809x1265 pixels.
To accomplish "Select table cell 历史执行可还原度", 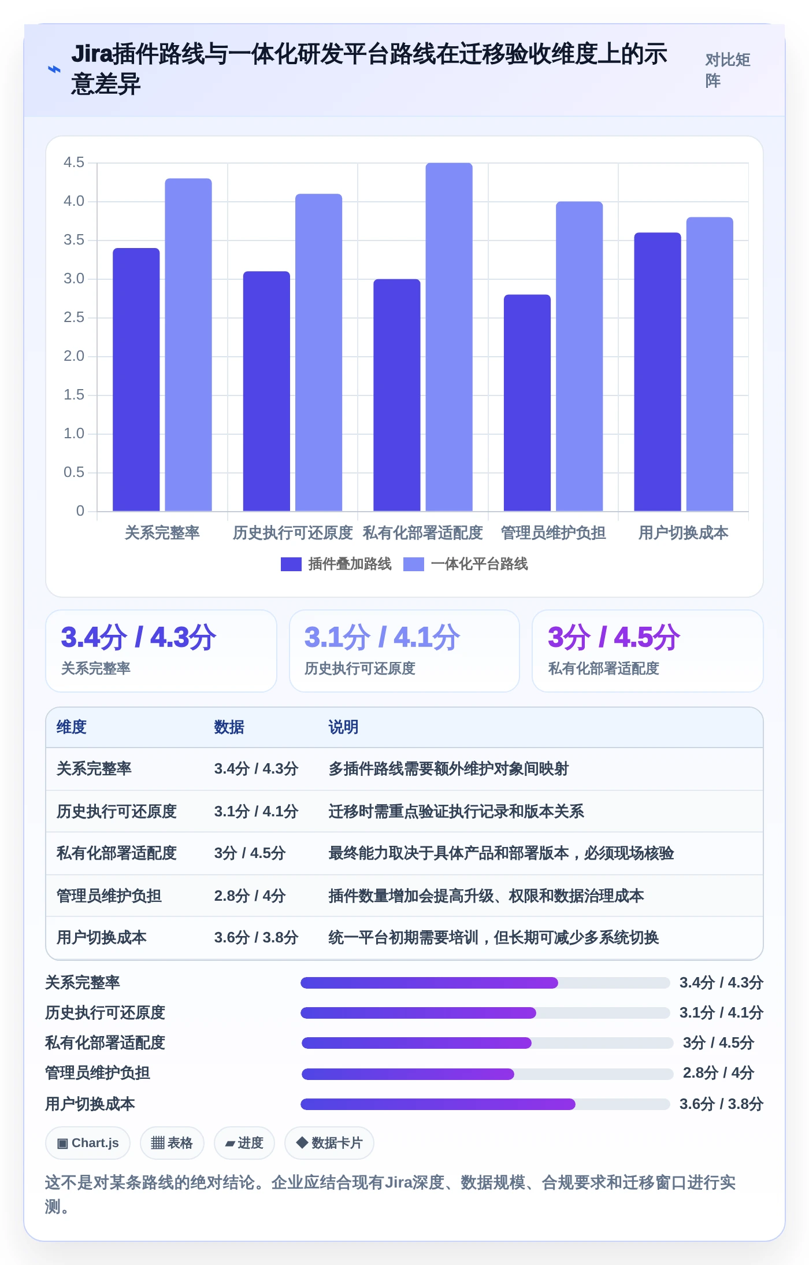I will point(117,812).
